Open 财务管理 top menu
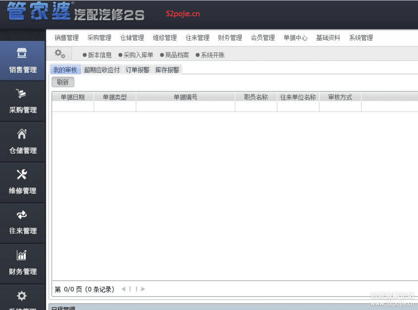Screen dimensions: 418x310 click(230, 38)
